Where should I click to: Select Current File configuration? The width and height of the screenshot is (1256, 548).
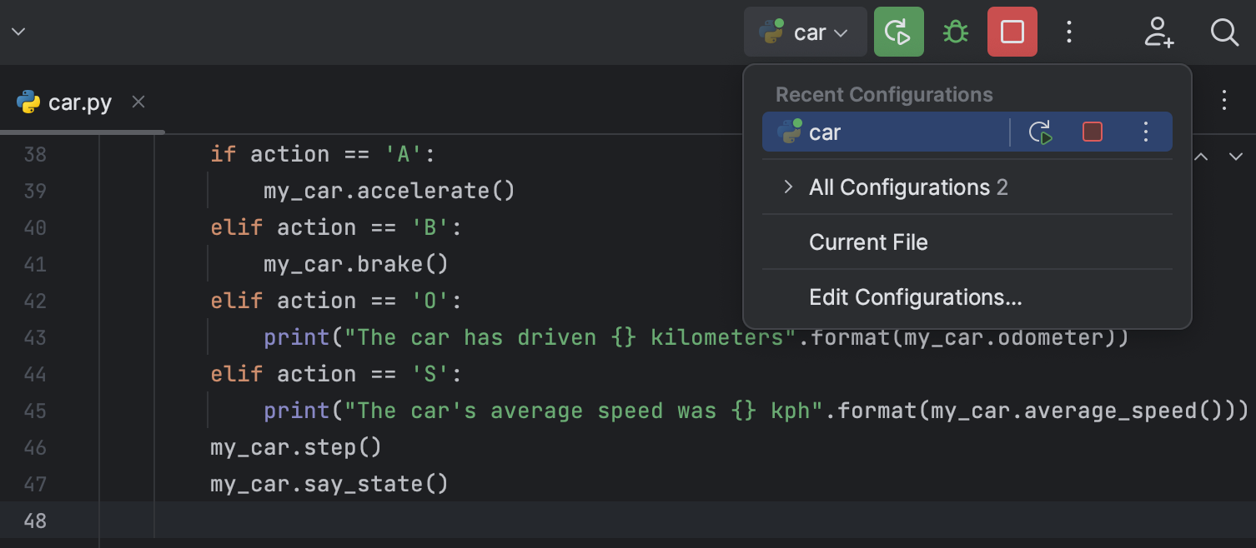[x=868, y=242]
